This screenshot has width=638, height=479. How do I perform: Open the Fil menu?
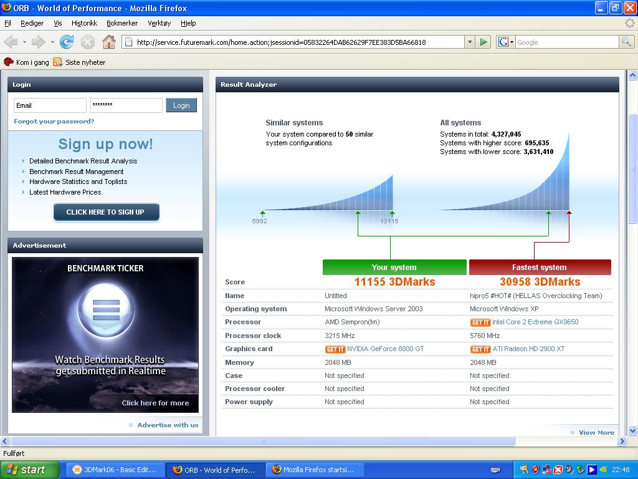7,23
